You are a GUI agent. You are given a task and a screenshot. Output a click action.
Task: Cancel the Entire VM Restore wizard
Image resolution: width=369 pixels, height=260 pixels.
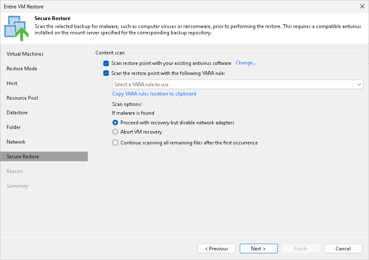pos(343,248)
